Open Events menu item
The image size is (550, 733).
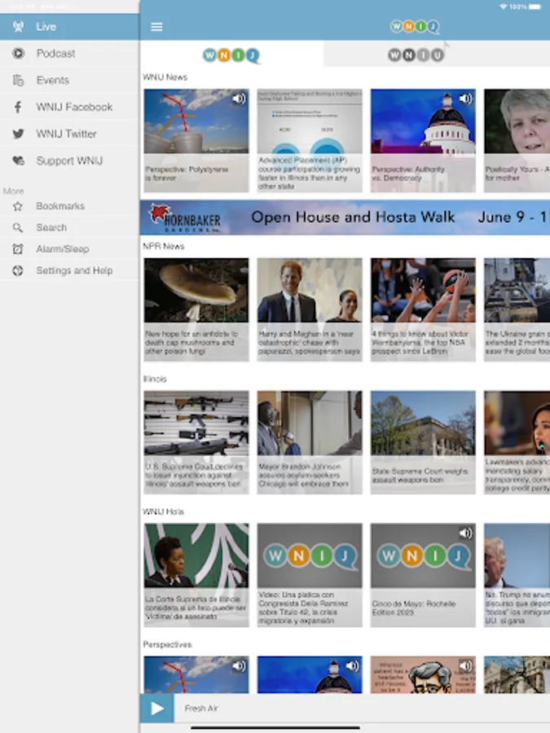click(69, 81)
